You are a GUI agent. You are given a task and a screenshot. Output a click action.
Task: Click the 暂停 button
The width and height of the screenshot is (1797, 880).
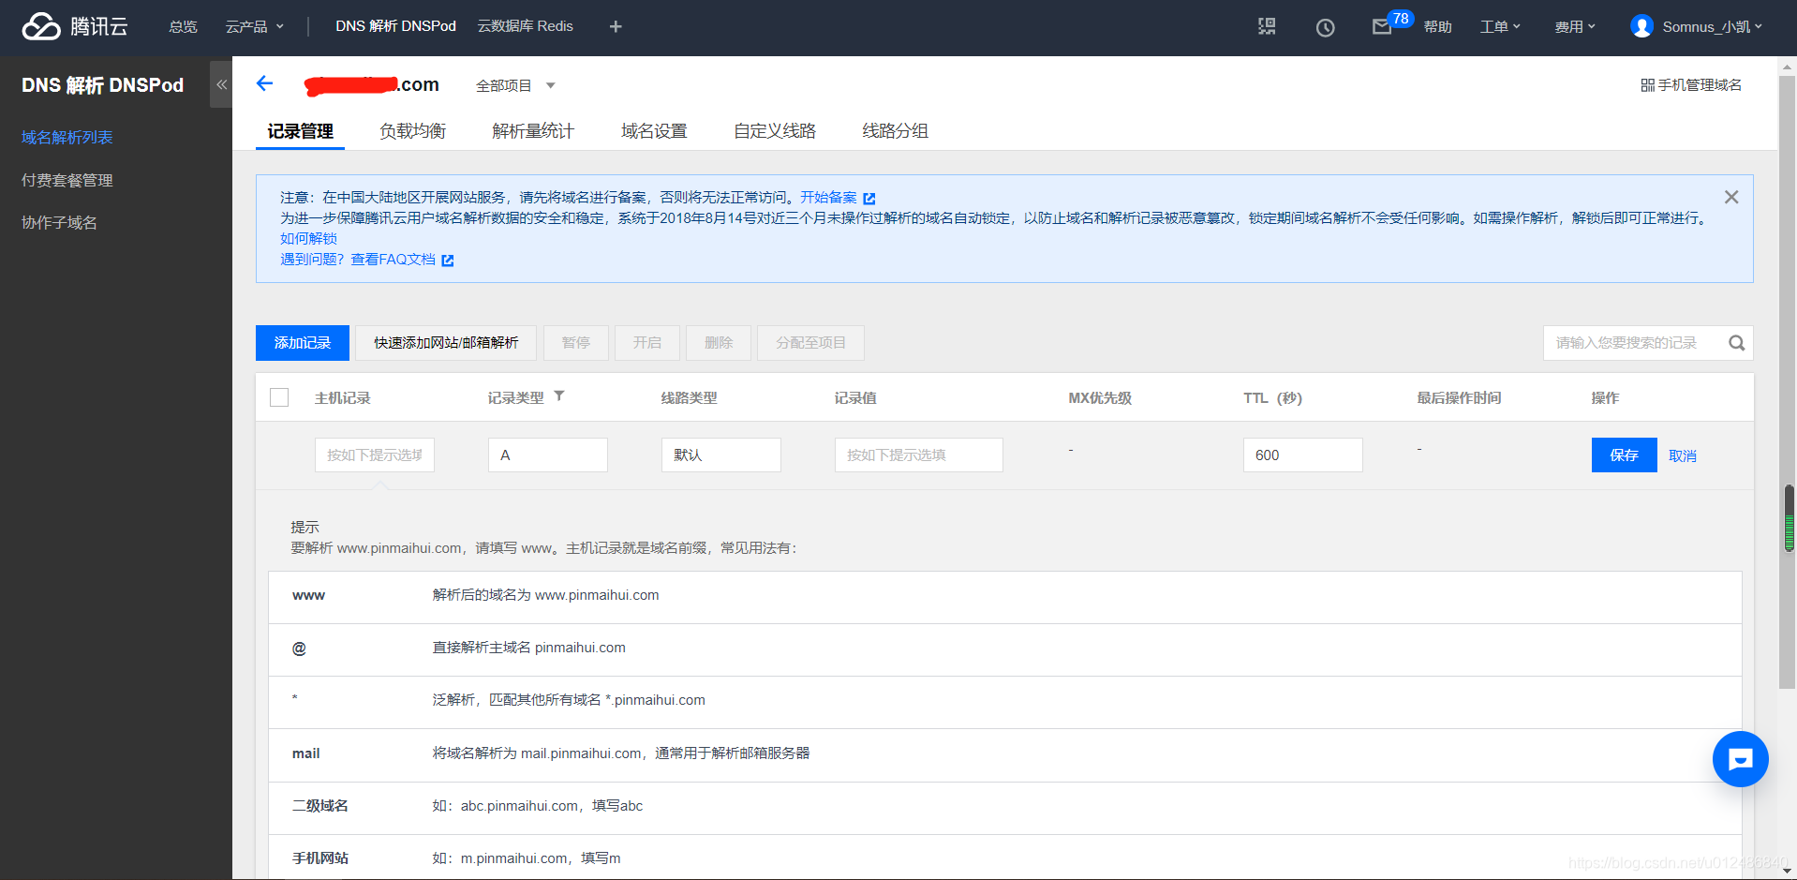pos(576,343)
